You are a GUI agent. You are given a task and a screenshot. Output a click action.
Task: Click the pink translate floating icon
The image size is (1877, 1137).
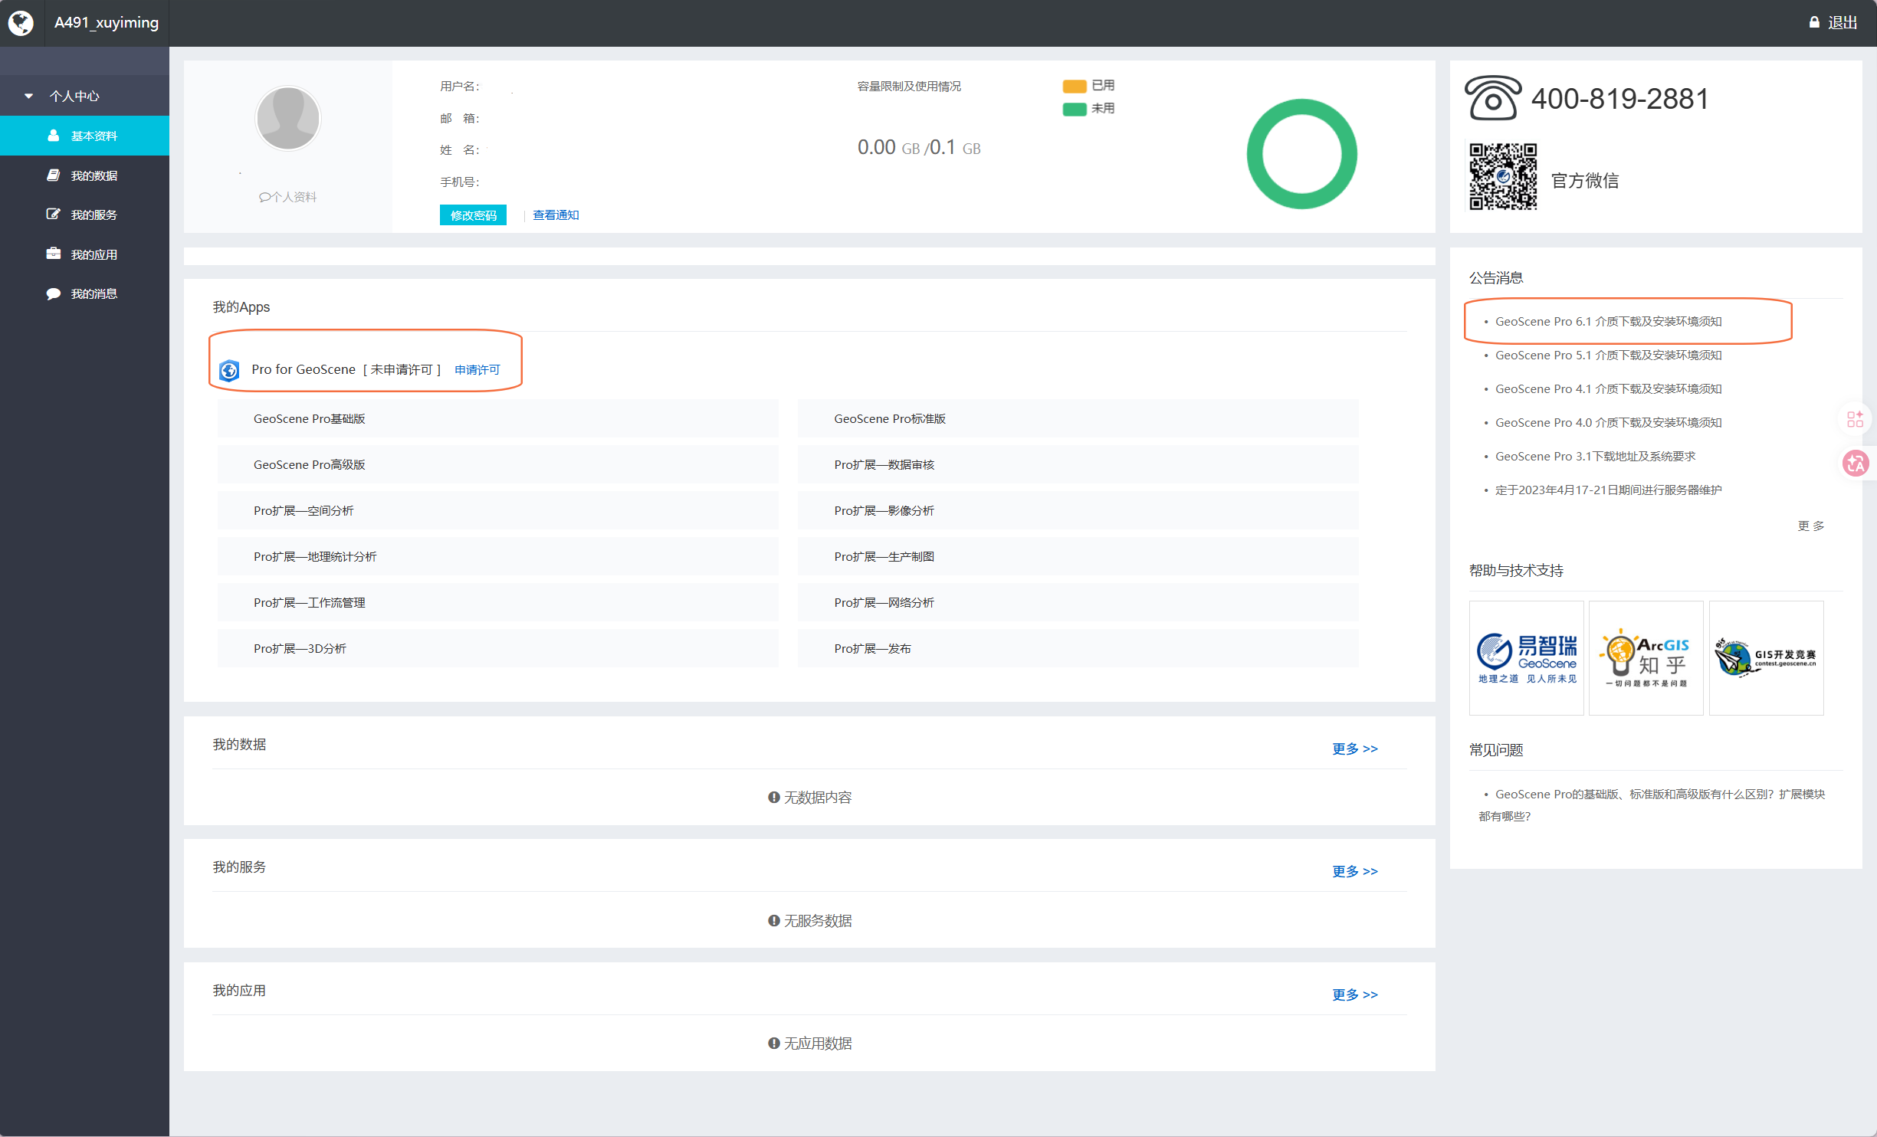[1855, 463]
